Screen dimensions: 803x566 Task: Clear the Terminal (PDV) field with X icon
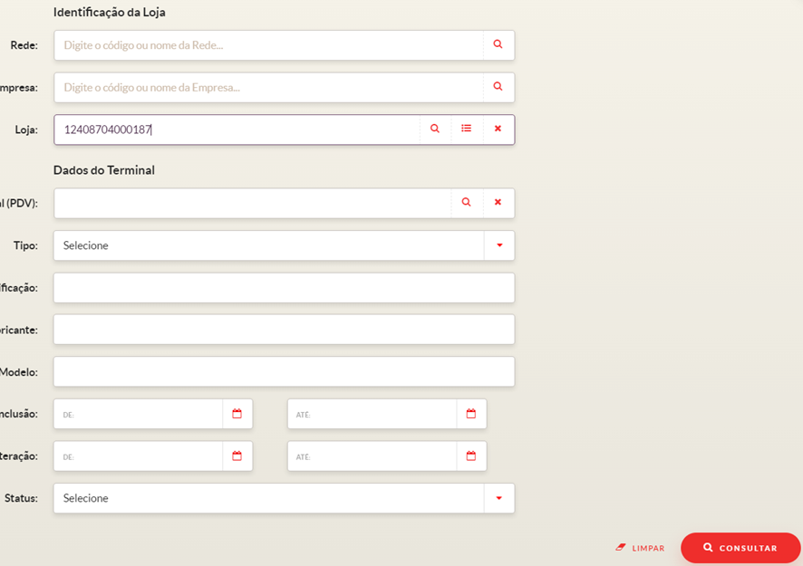[498, 202]
